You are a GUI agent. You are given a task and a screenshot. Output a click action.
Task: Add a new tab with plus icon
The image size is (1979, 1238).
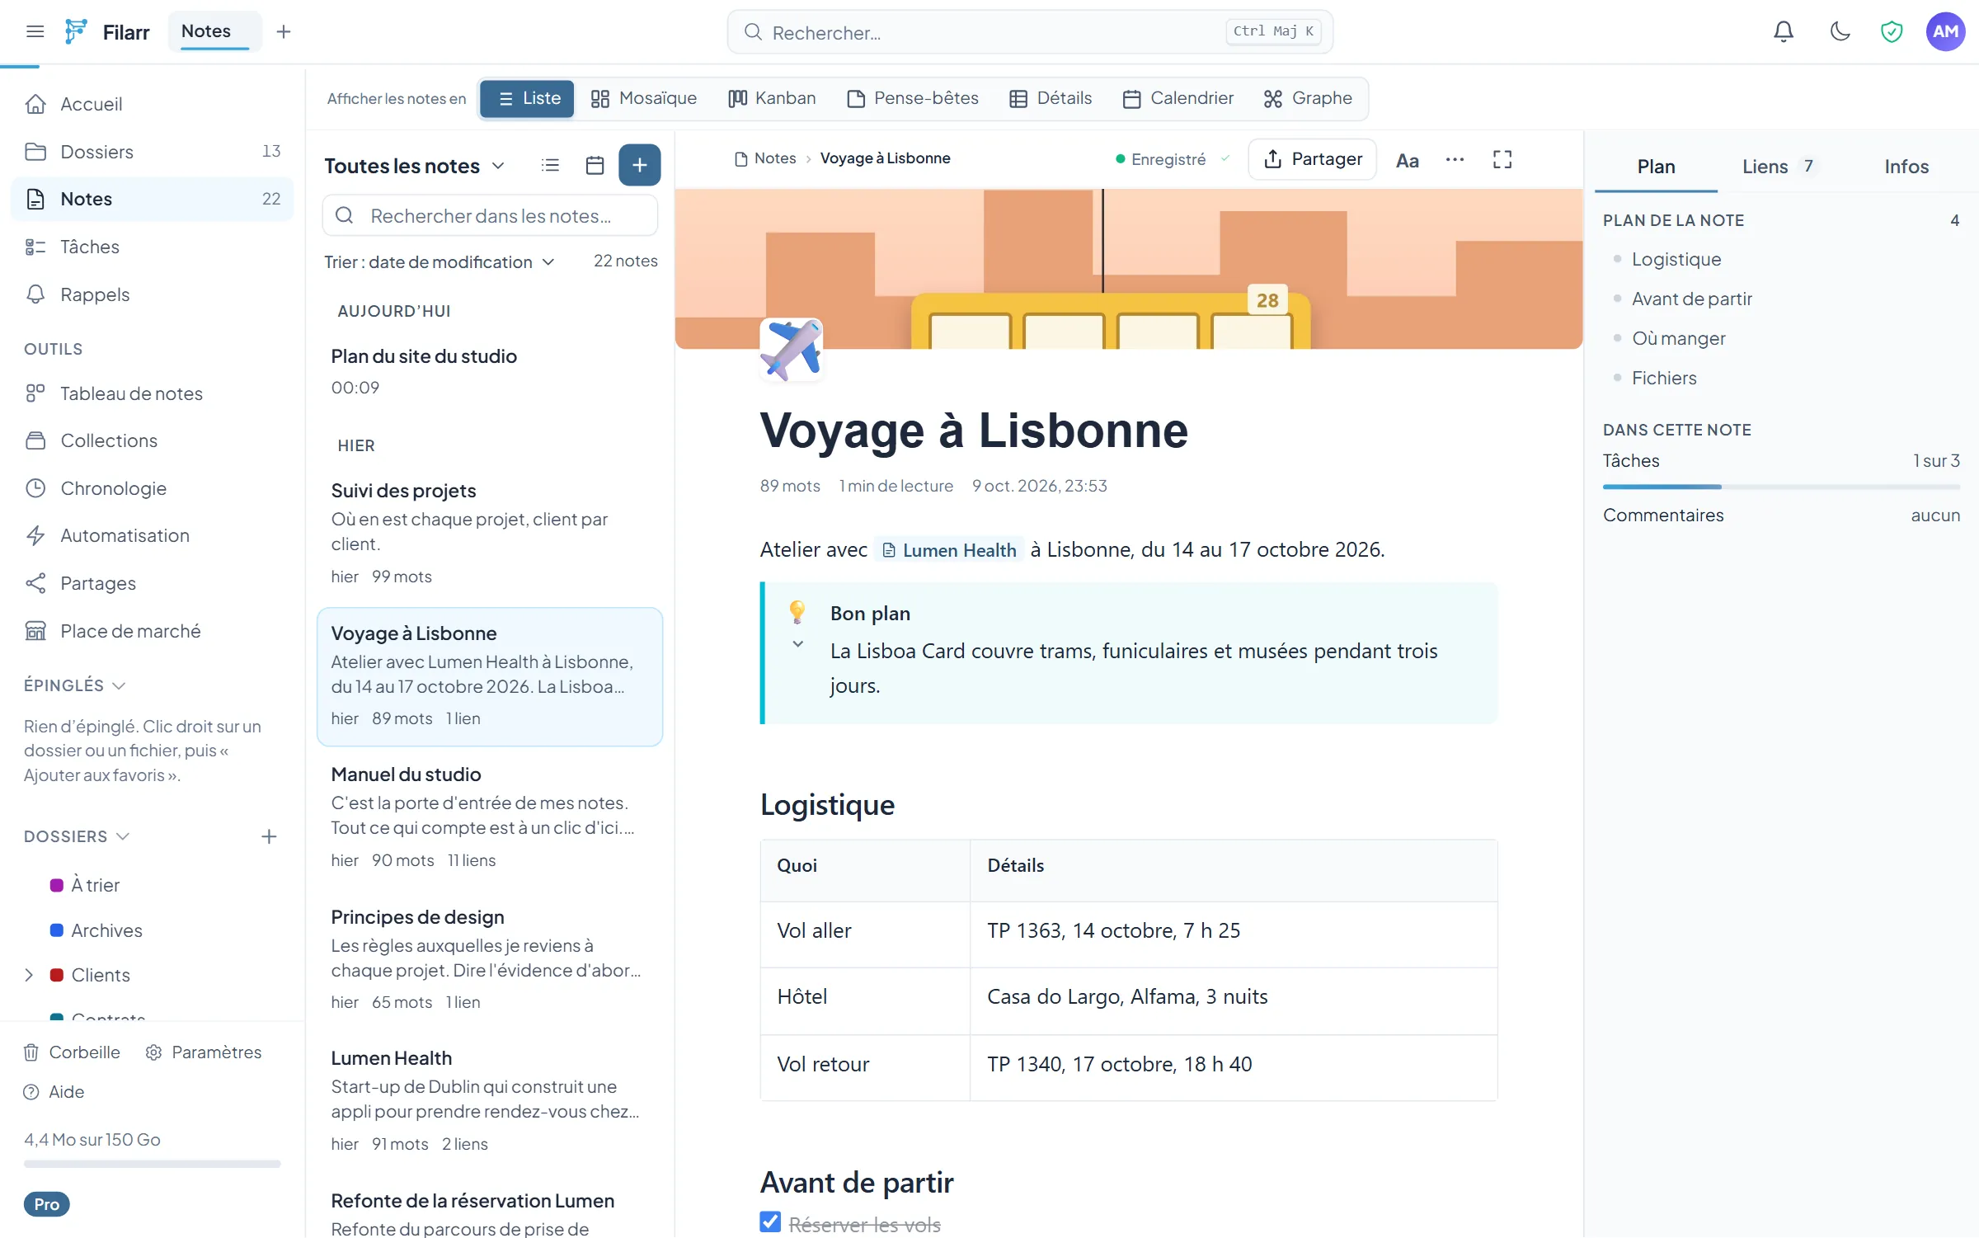coord(283,31)
